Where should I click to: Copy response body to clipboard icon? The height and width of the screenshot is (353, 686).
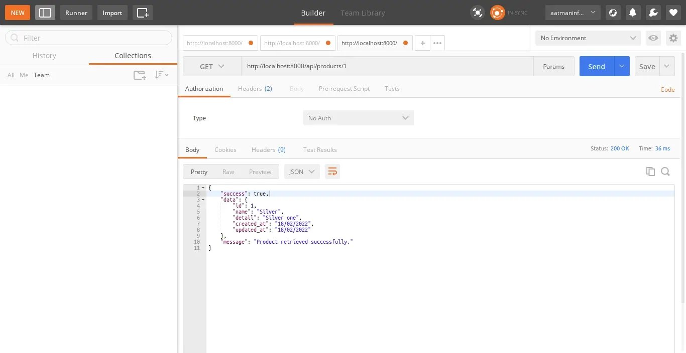650,171
